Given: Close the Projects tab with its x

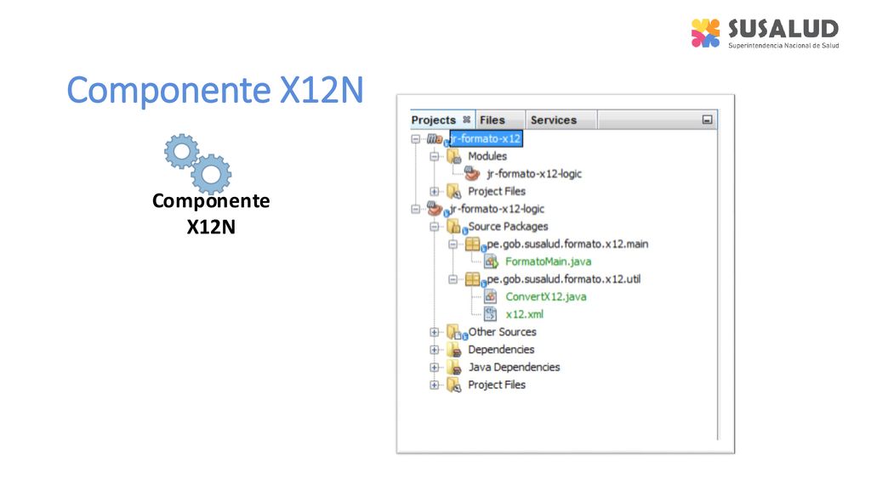Looking at the screenshot, I should [467, 119].
